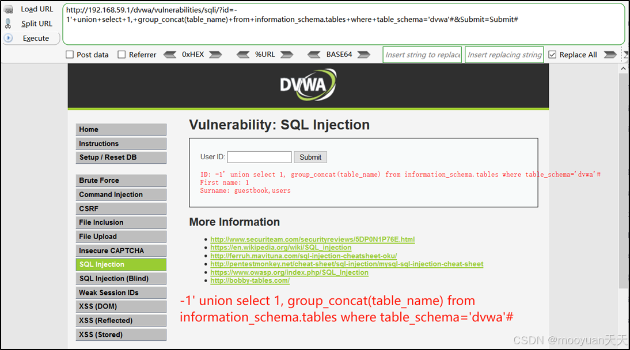This screenshot has height=350, width=630.
Task: Click the 'User ID:' label
Action: (x=212, y=157)
